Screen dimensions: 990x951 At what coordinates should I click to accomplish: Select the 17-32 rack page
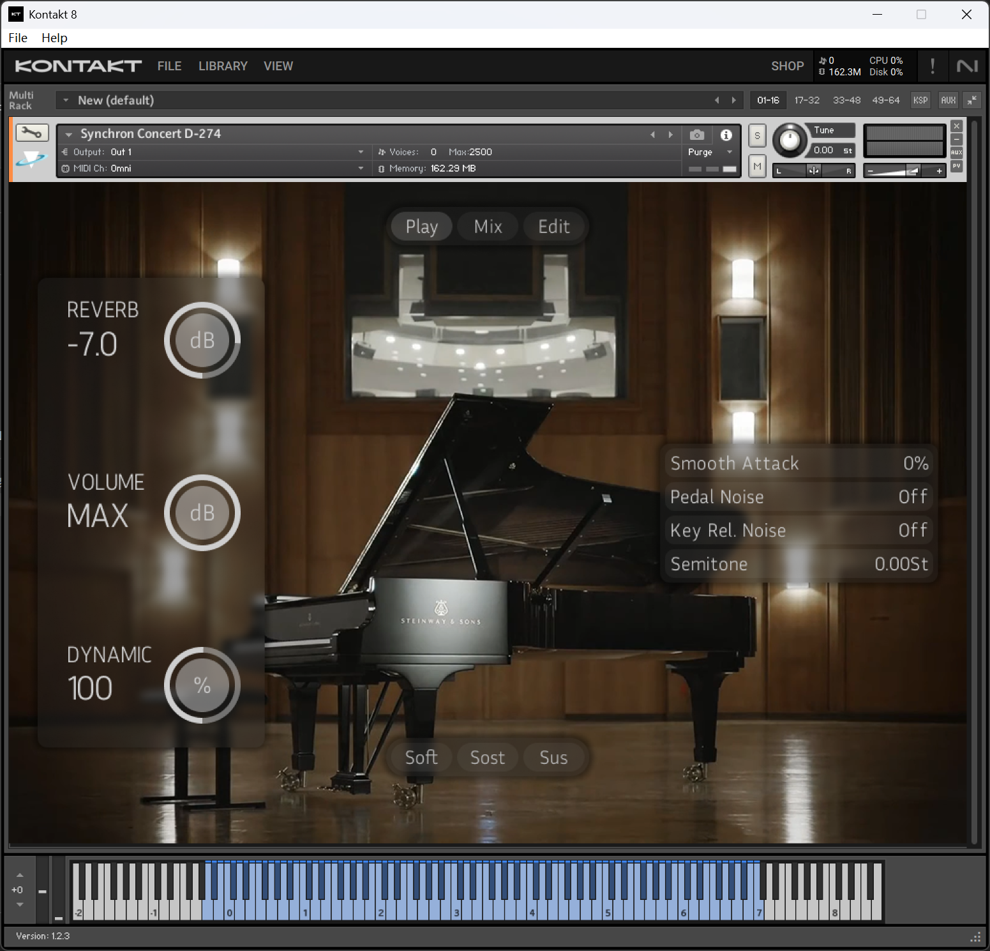[807, 100]
